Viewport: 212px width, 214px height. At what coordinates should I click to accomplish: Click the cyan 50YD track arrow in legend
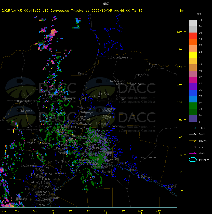[193, 128]
